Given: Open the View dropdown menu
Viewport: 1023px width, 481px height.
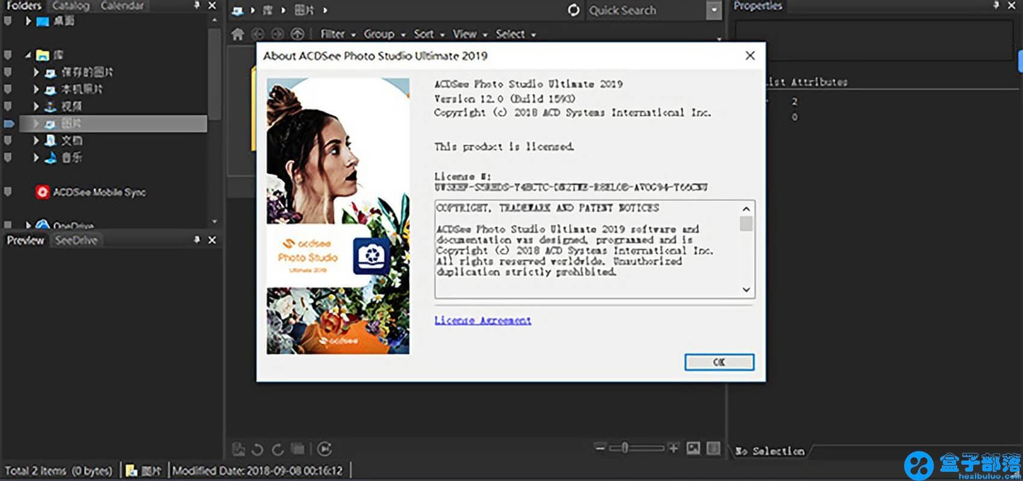Looking at the screenshot, I should [470, 34].
